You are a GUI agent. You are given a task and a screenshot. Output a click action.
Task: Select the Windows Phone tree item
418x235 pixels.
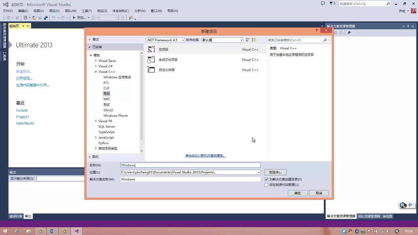[x=116, y=116]
